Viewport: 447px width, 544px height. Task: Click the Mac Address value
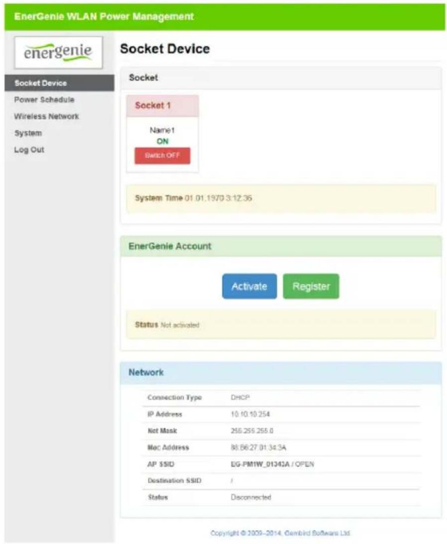click(x=258, y=447)
